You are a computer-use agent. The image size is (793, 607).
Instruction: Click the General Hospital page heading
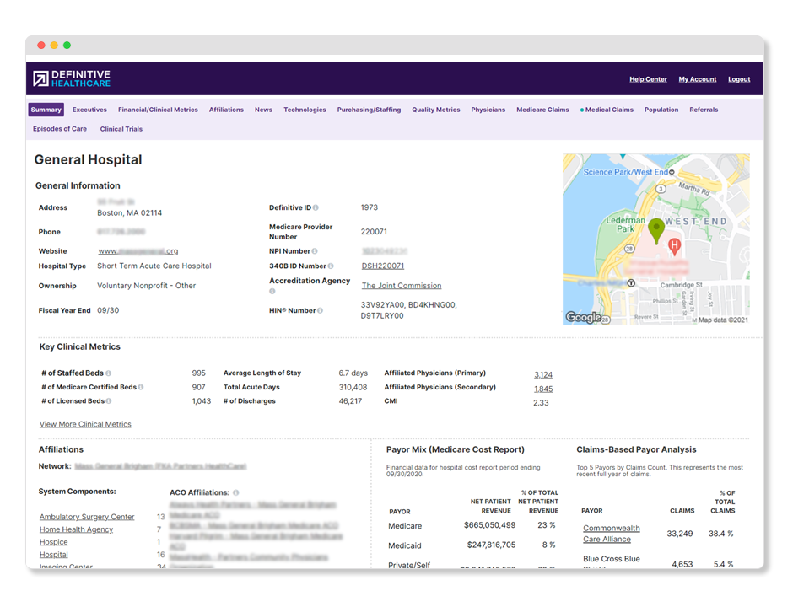[88, 160]
